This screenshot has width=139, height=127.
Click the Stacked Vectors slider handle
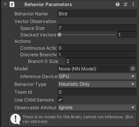point(60,35)
